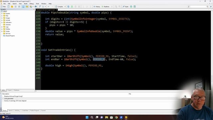The height and width of the screenshot is (120, 213).
Task: Close the Breakout Set and Forget tab
Action: [x=57, y=10]
